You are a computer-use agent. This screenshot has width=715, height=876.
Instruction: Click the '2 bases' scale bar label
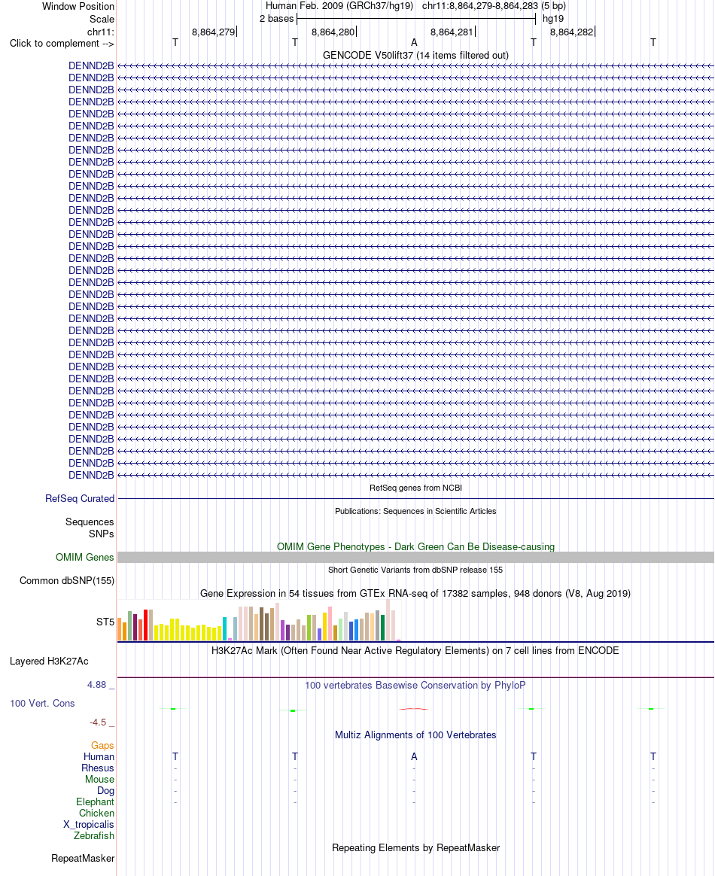276,18
